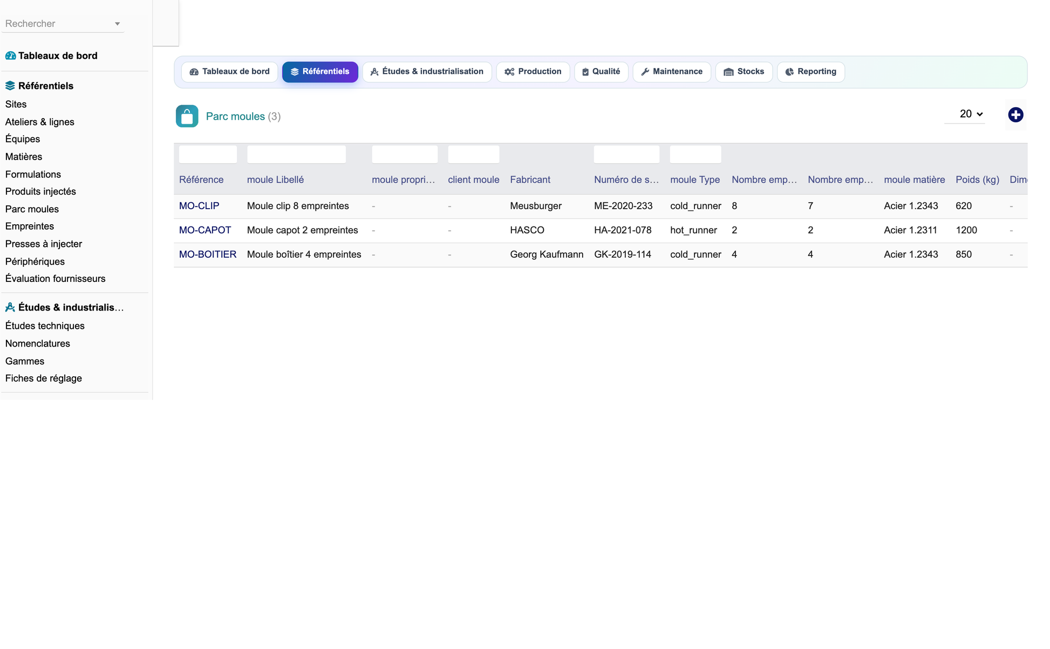
Task: Click the Tableaux de bord sidebar heading
Action: 58,56
